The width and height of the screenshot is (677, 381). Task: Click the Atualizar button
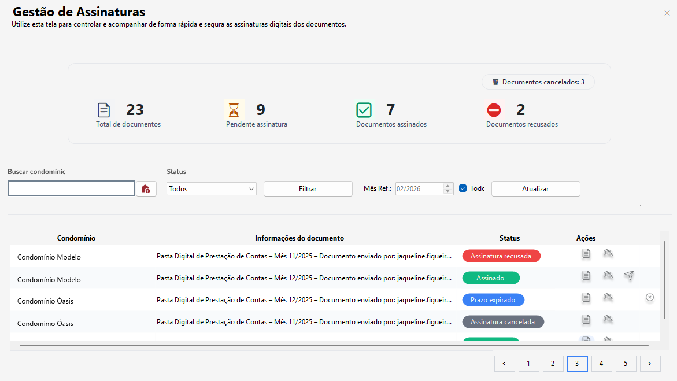coord(536,189)
